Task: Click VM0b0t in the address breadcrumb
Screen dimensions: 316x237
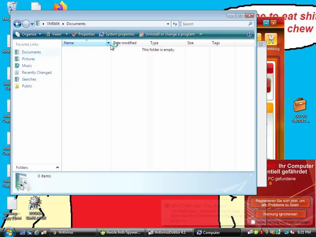Action: coord(53,24)
